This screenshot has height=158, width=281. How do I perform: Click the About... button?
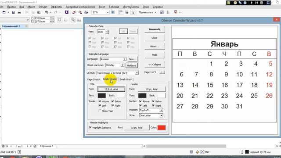155,47
